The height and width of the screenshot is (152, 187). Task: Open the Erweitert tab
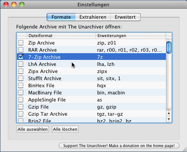pyautogui.click(x=125, y=17)
